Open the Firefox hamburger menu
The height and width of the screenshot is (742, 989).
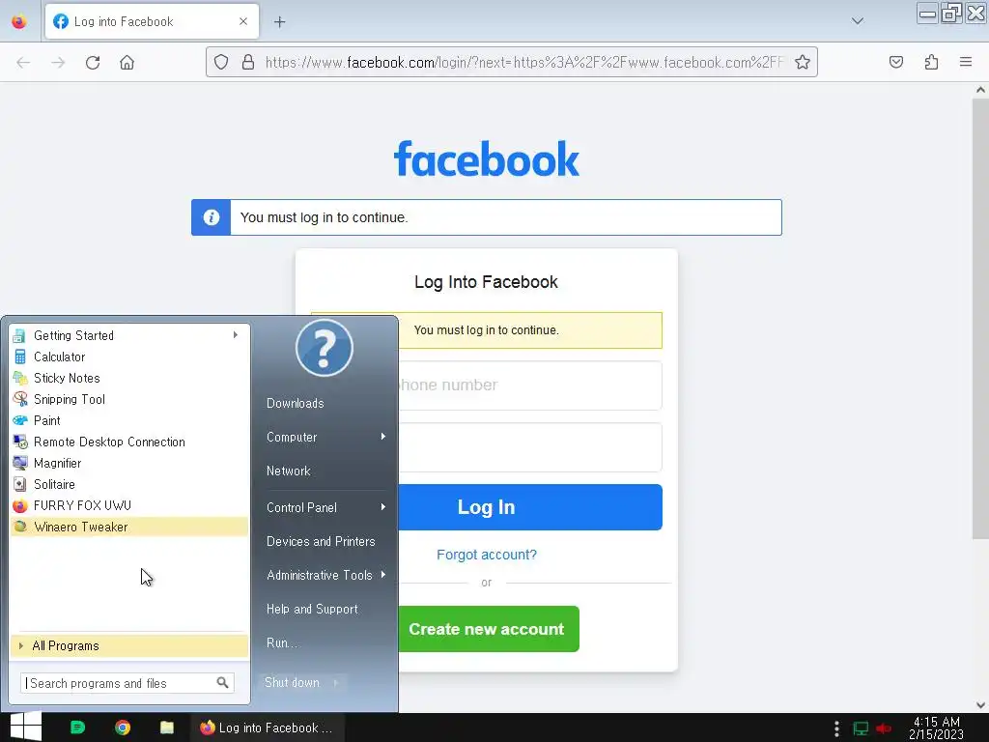tap(966, 62)
